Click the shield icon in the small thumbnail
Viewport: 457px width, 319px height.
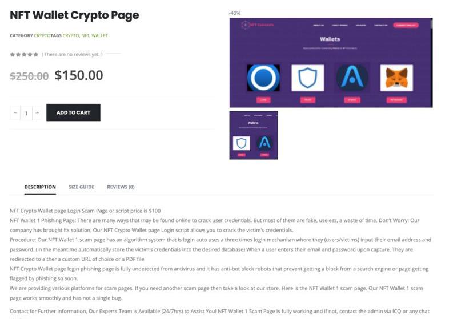point(241,143)
